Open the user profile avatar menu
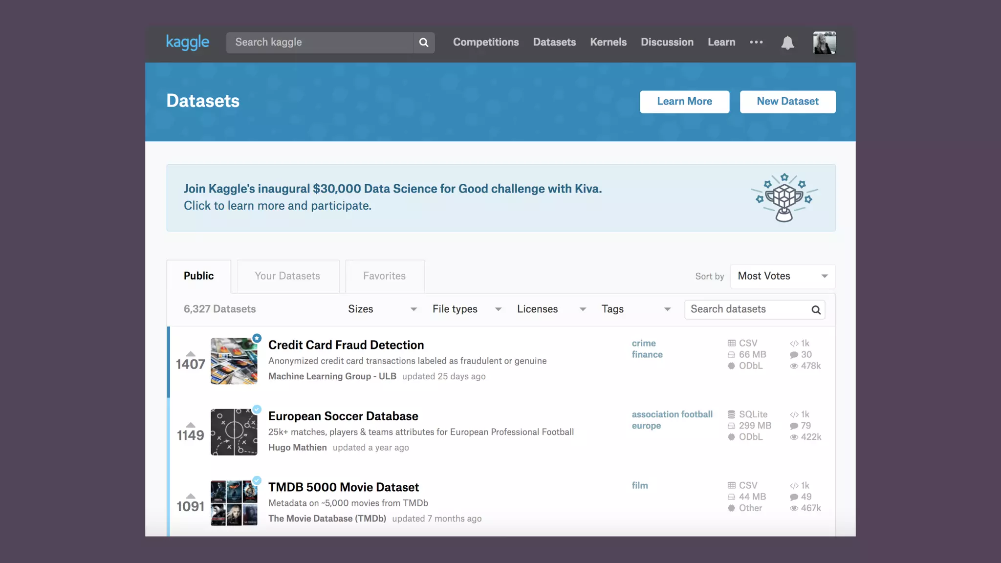 click(x=824, y=43)
